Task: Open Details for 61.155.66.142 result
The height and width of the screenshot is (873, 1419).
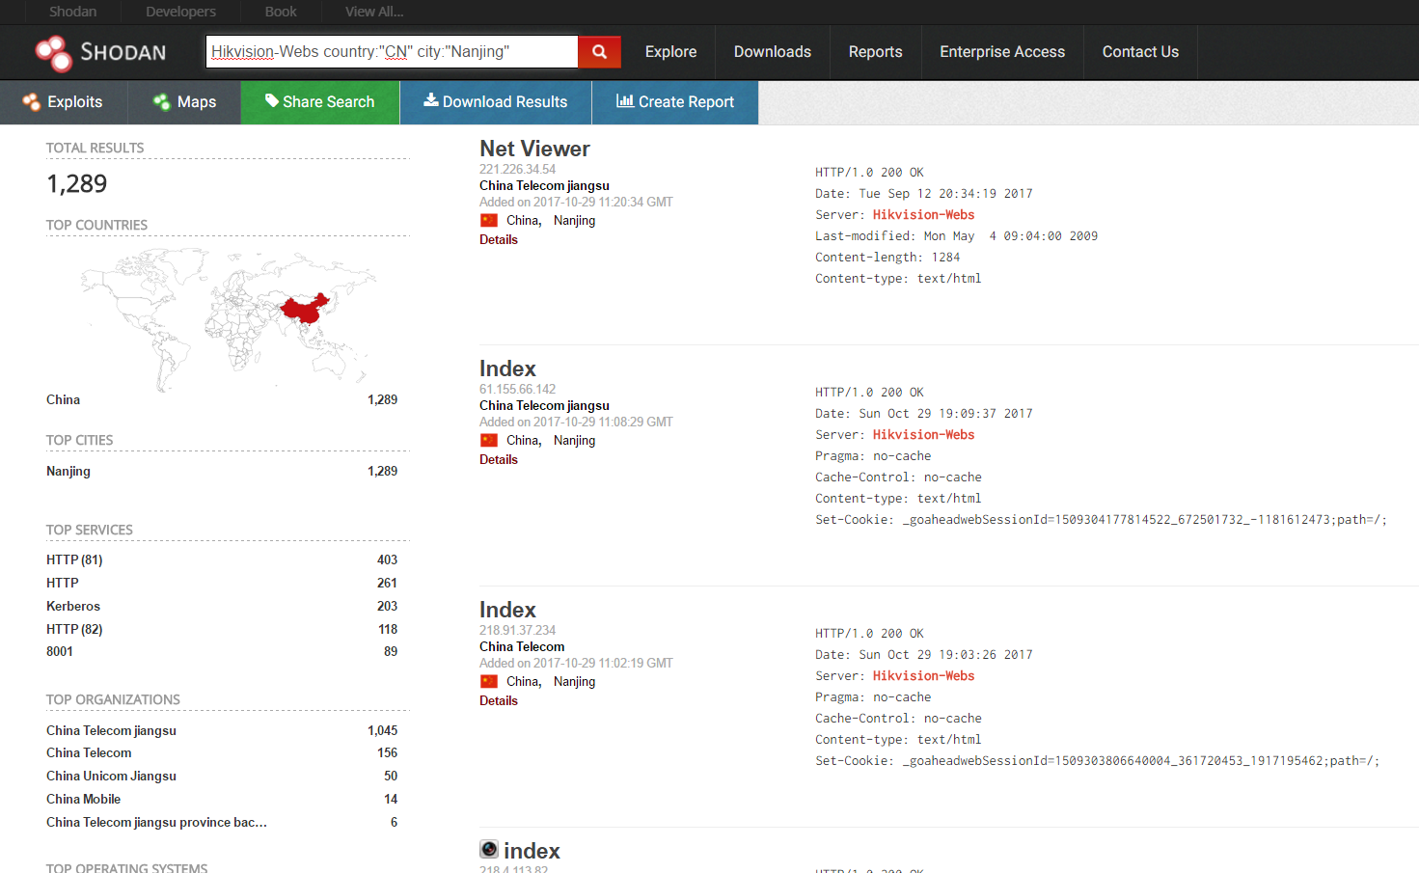Action: (499, 460)
